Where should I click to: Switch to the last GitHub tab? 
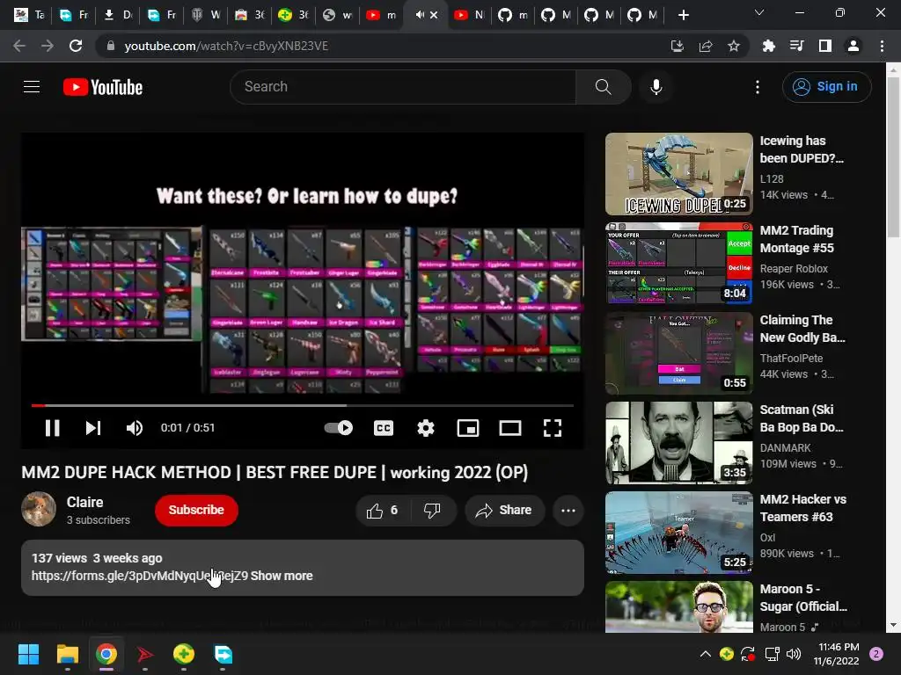(x=642, y=15)
